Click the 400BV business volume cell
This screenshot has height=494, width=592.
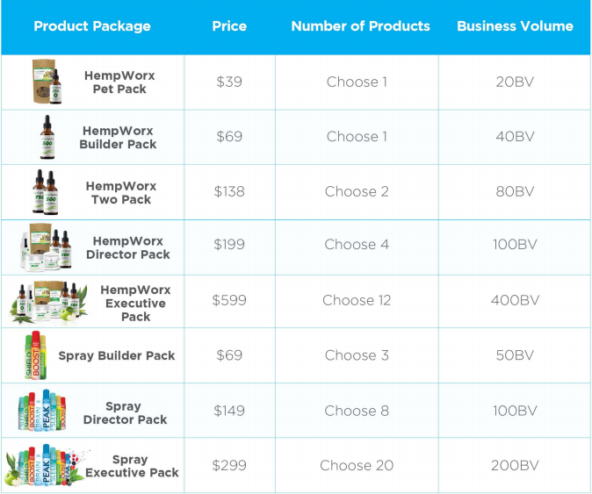point(515,300)
